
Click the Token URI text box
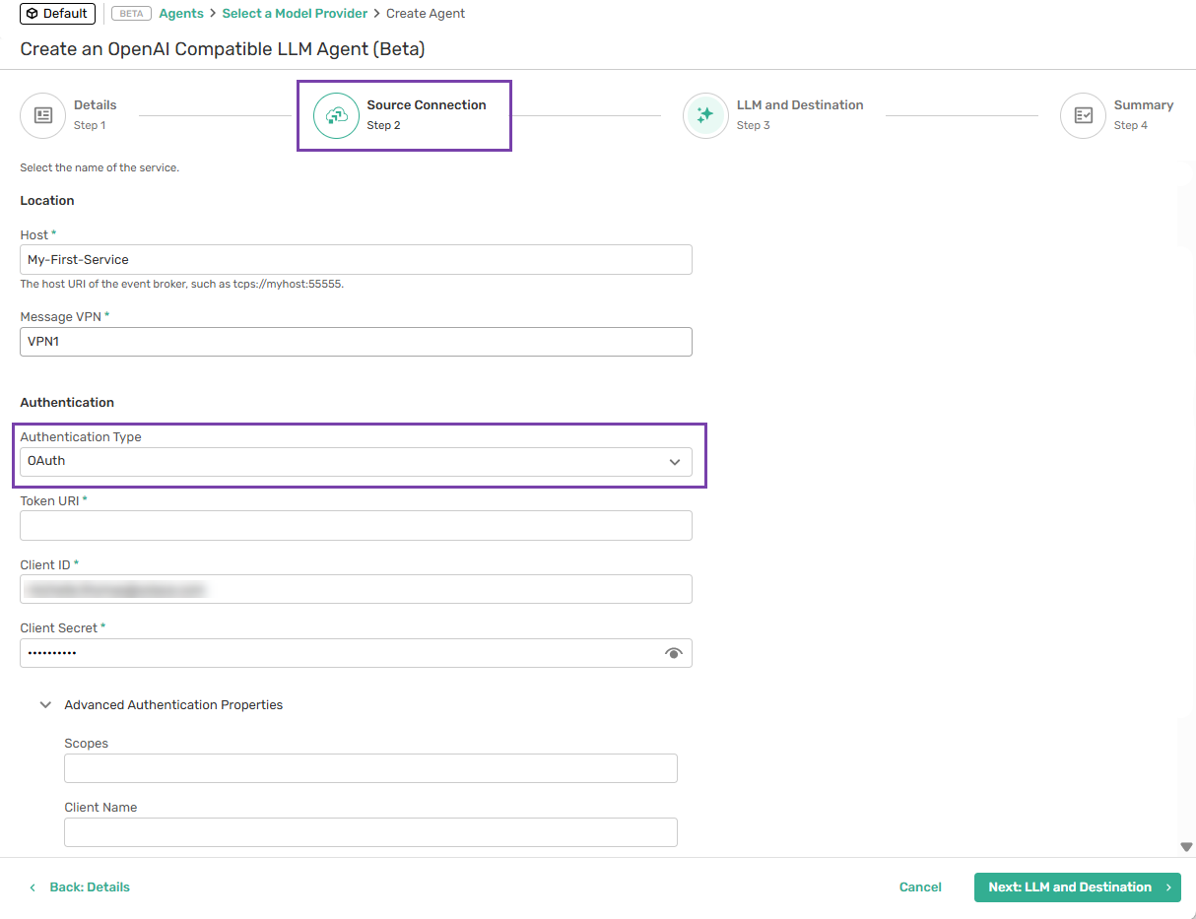356,526
